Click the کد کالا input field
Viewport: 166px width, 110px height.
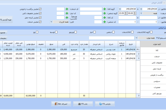tap(98, 18)
